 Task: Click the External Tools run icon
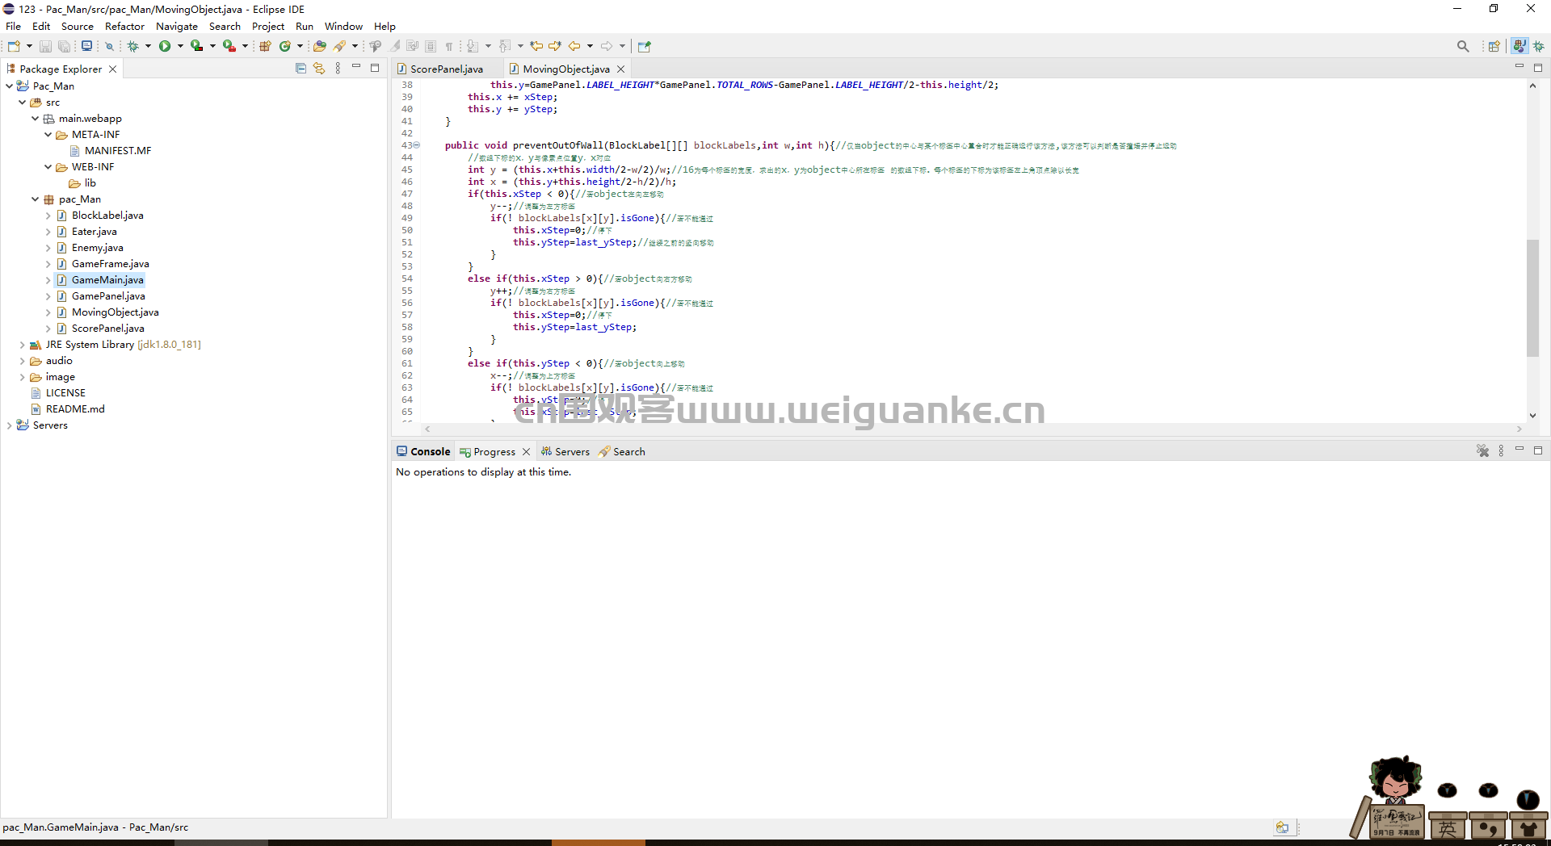coord(229,46)
